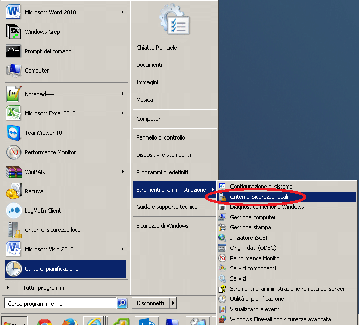Open Outlook from taskbar
The width and height of the screenshot is (359, 325).
point(147,321)
